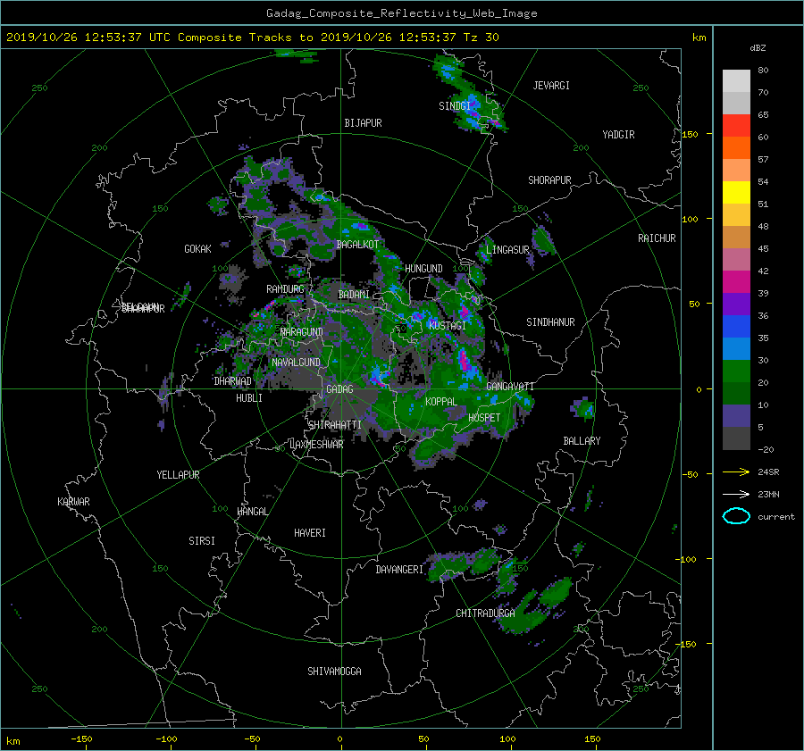Click the '2019/10/26 12:53:37 UTC Composite Tracks' timestamp
Screen dimensions: 804x751
coord(148,38)
